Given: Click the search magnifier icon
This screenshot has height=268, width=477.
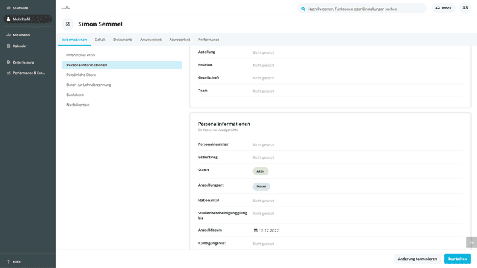Looking at the screenshot, I should click(303, 9).
